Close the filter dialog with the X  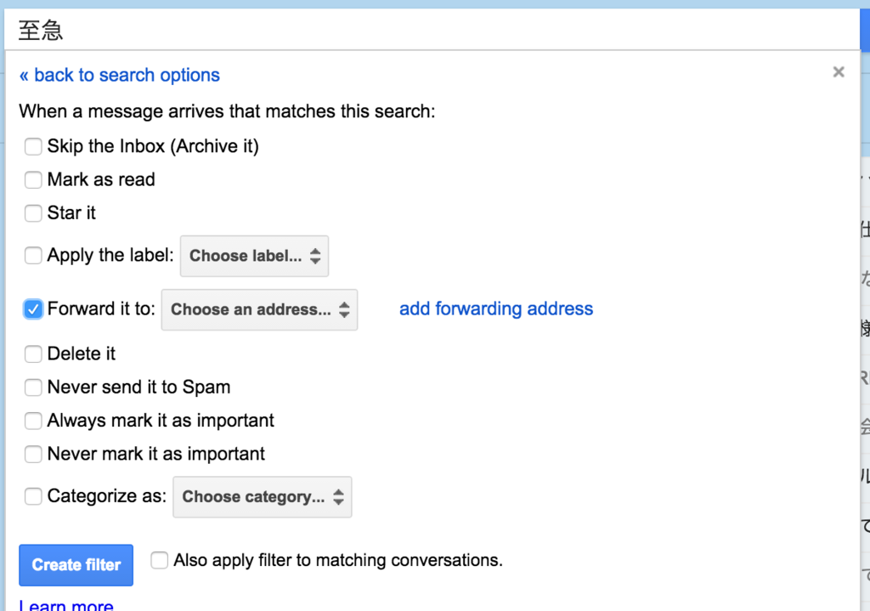pyautogui.click(x=839, y=72)
